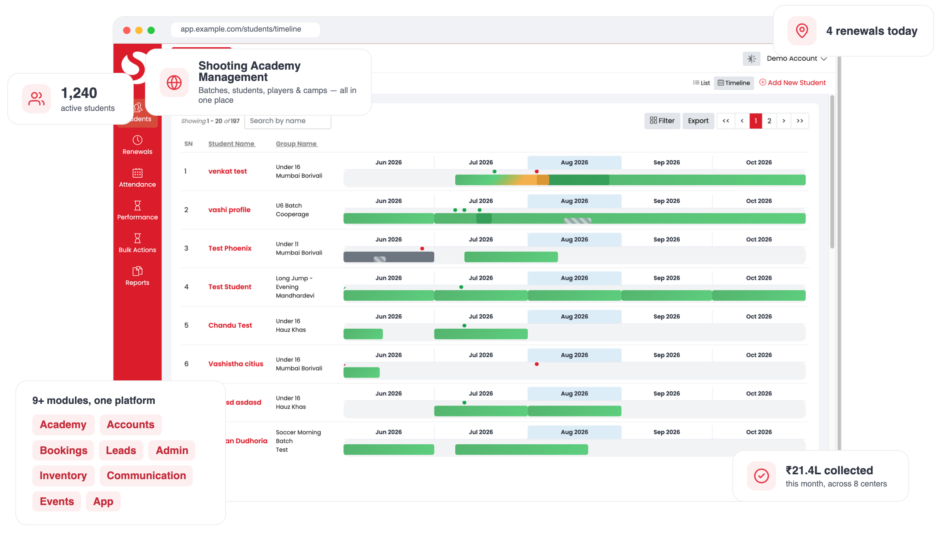Image resolution: width=941 pixels, height=535 pixels.
Task: Switch to List view
Action: coord(701,83)
